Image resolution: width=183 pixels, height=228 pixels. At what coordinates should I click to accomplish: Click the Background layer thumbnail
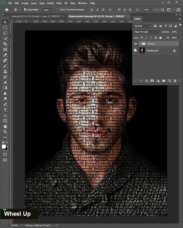click(x=142, y=50)
